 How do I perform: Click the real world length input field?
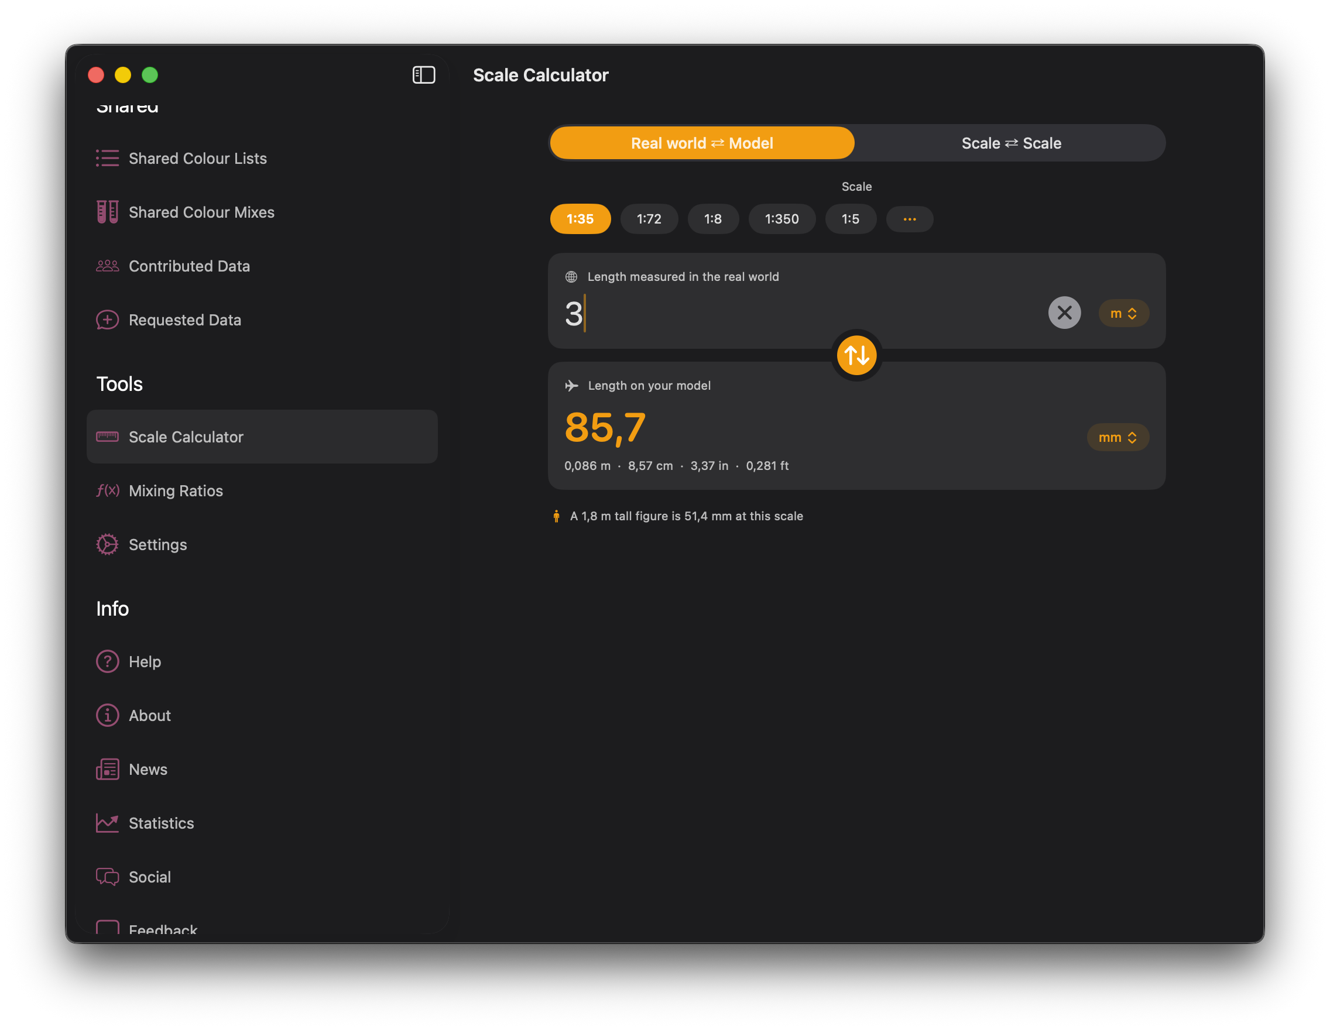point(801,314)
